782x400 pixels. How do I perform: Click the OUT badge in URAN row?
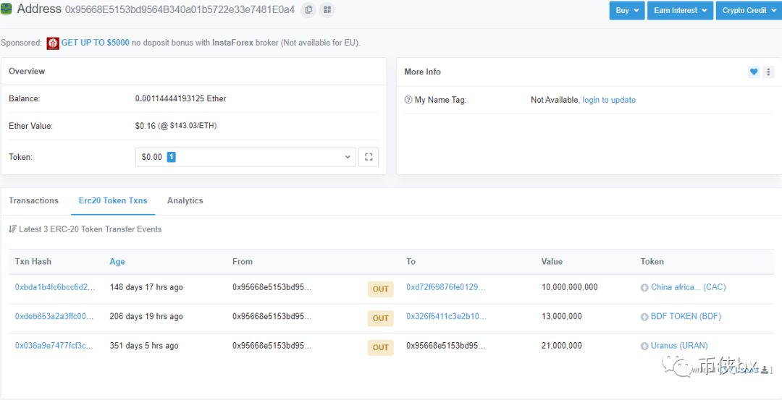(381, 348)
